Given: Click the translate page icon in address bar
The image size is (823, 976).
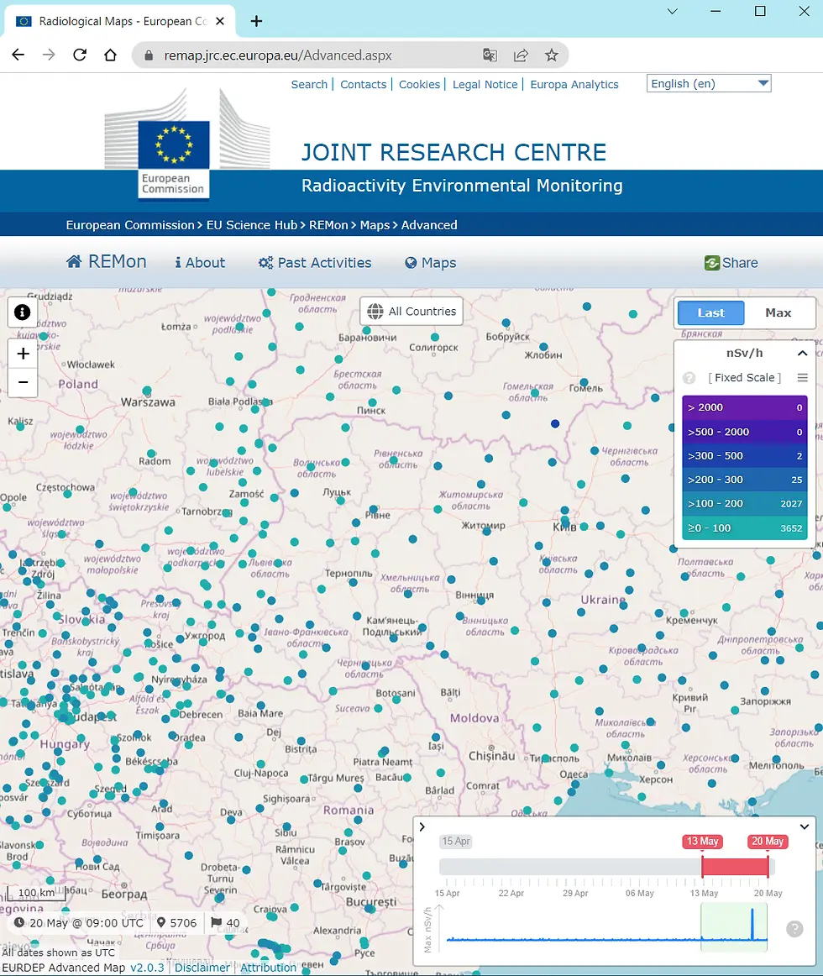Looking at the screenshot, I should click(490, 55).
